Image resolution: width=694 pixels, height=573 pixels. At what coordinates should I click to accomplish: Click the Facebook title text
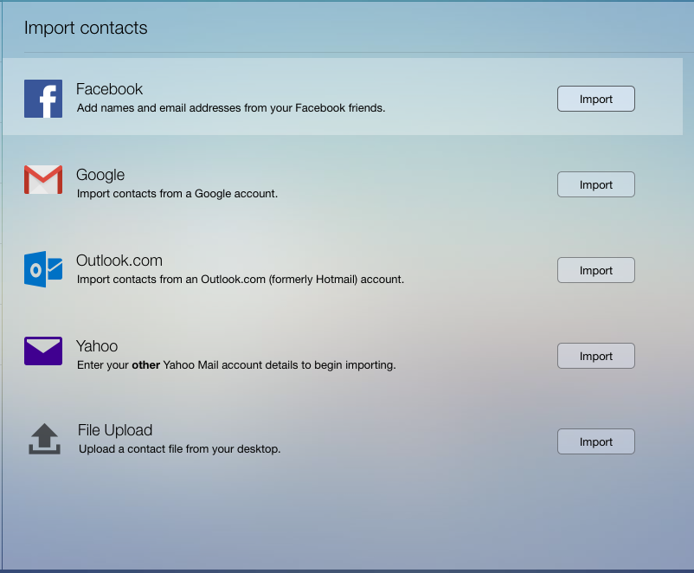coord(109,89)
